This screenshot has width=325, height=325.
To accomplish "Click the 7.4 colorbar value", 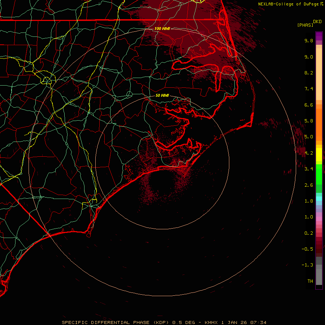I will click(x=309, y=89).
